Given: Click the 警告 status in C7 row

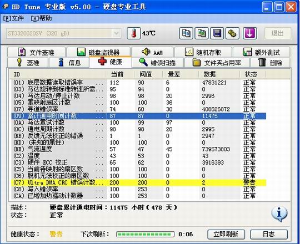Looking at the screenshot, I should click(249, 182).
